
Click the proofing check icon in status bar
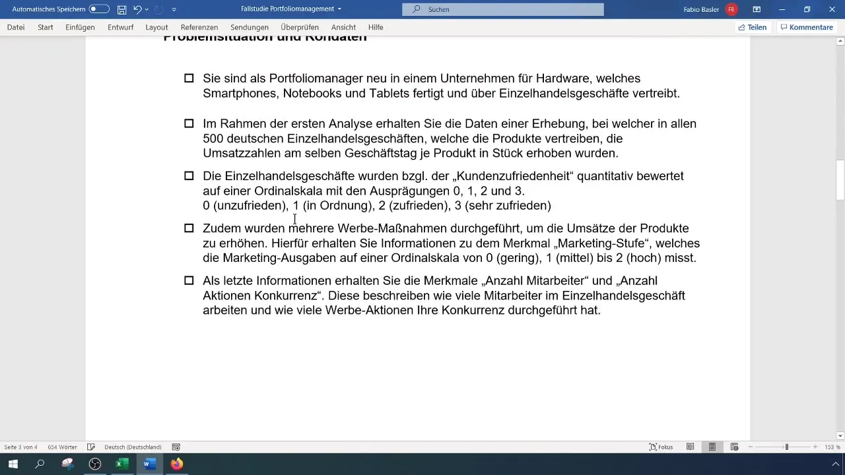click(x=91, y=447)
